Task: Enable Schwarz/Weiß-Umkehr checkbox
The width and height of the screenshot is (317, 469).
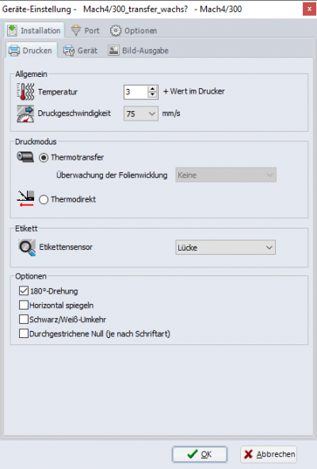Action: point(24,319)
